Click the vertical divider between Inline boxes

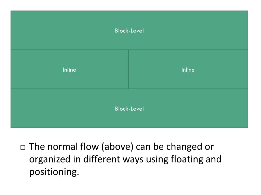pyautogui.click(x=128, y=69)
